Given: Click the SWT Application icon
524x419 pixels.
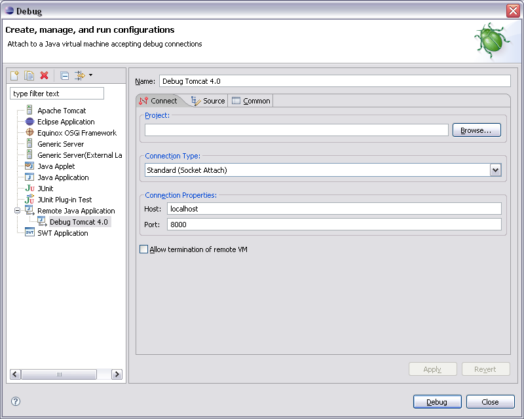Looking at the screenshot, I should point(29,232).
